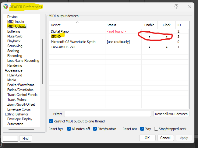The image size is (198, 148).
Task: Toggle Enable dot for TASCAM US-2x2
Action: (x=149, y=47)
